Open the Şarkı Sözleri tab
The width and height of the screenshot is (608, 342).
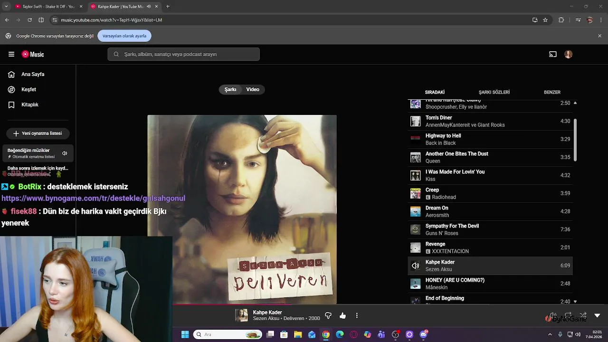click(494, 92)
